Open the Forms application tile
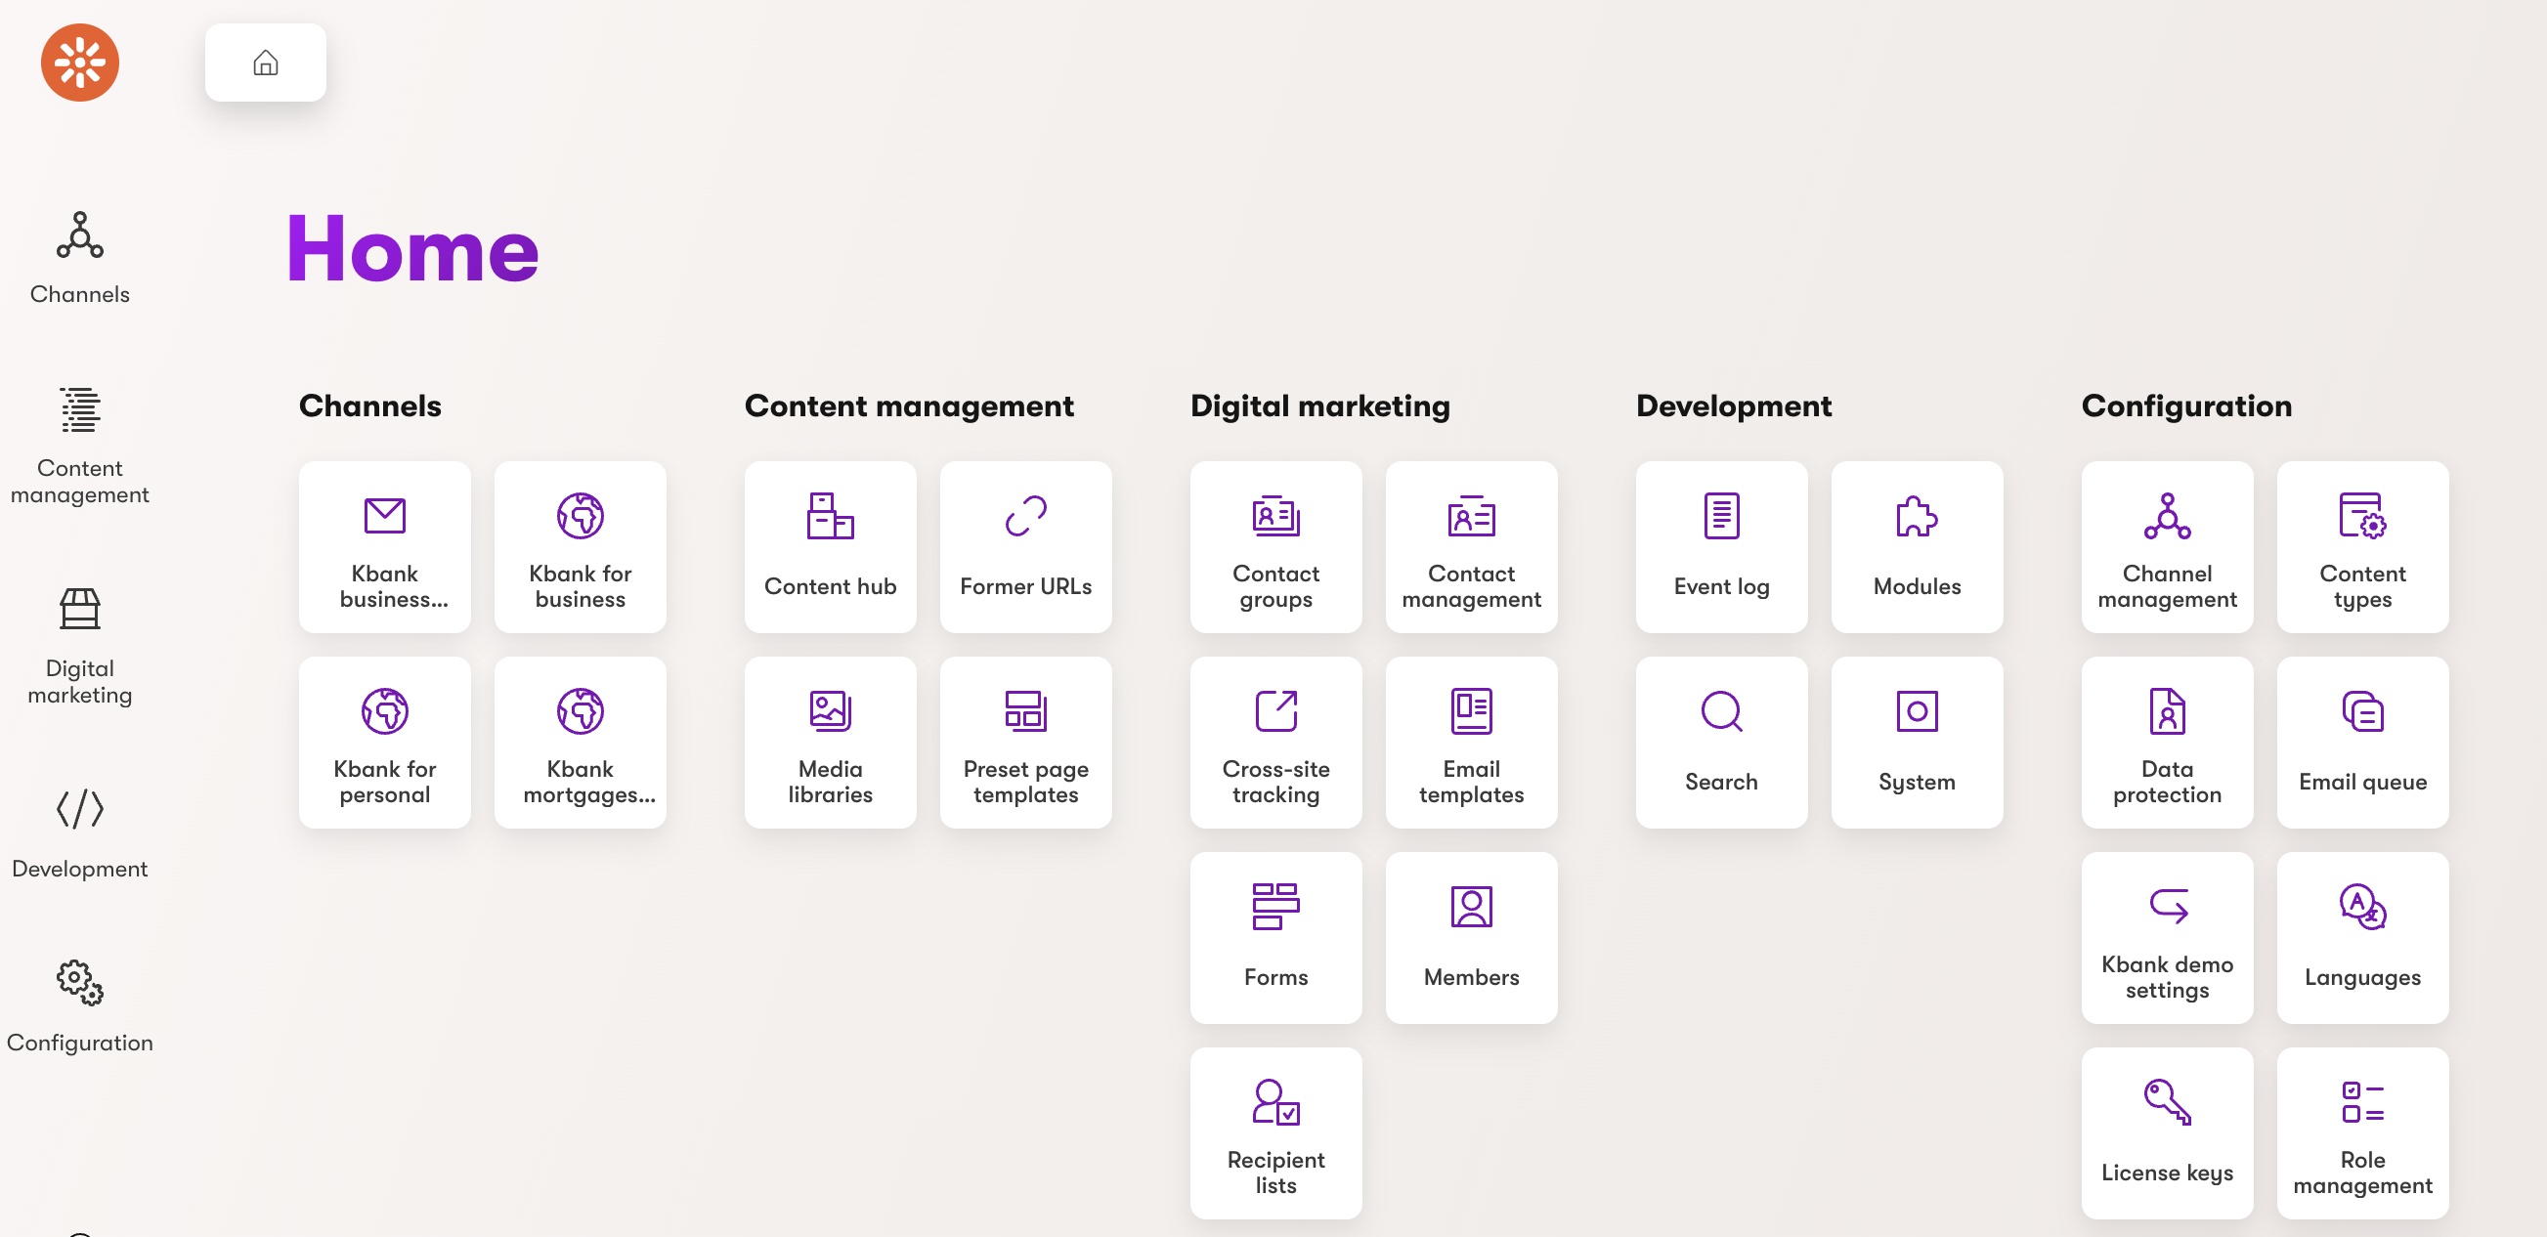Viewport: 2547px width, 1237px height. 1274,936
